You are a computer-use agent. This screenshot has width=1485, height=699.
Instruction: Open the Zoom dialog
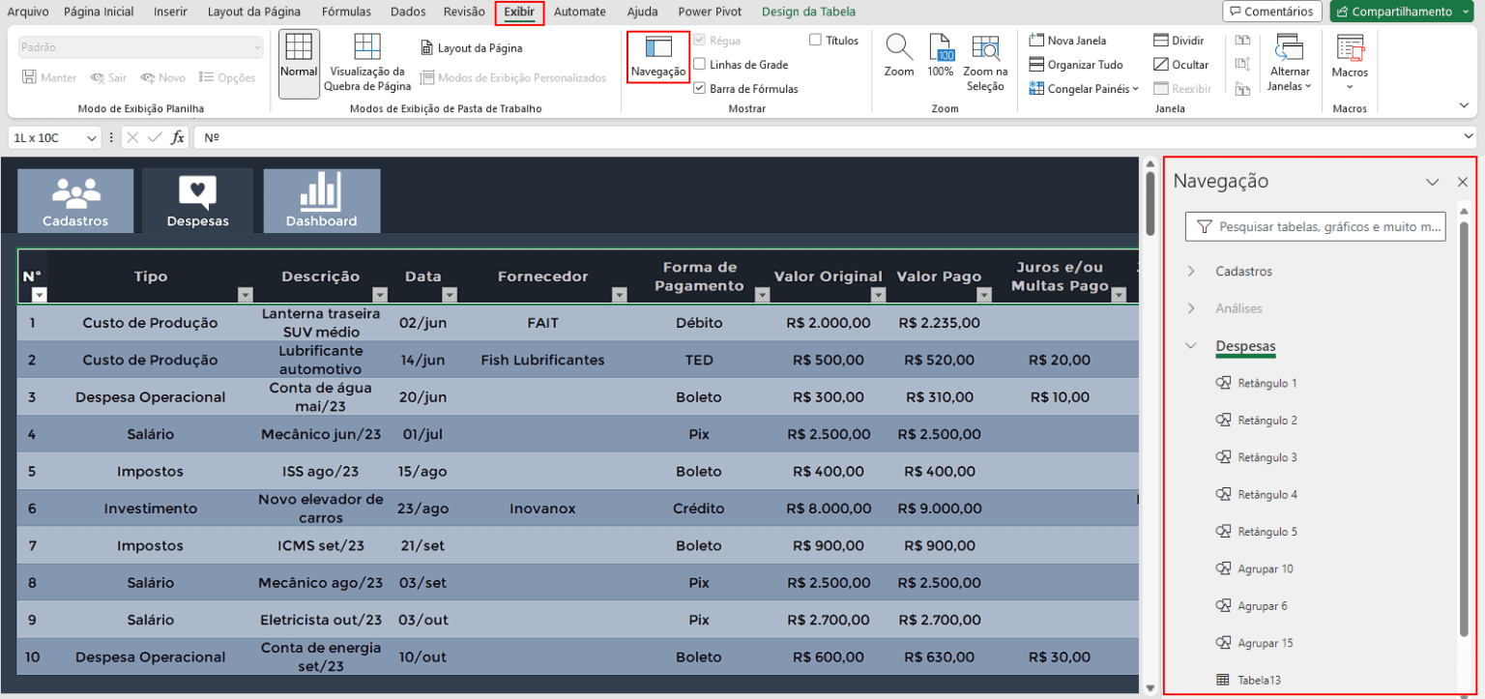tap(899, 56)
